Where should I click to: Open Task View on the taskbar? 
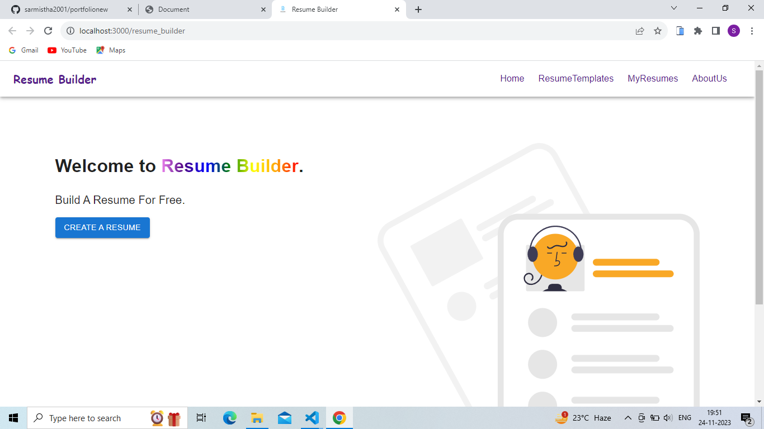[201, 418]
